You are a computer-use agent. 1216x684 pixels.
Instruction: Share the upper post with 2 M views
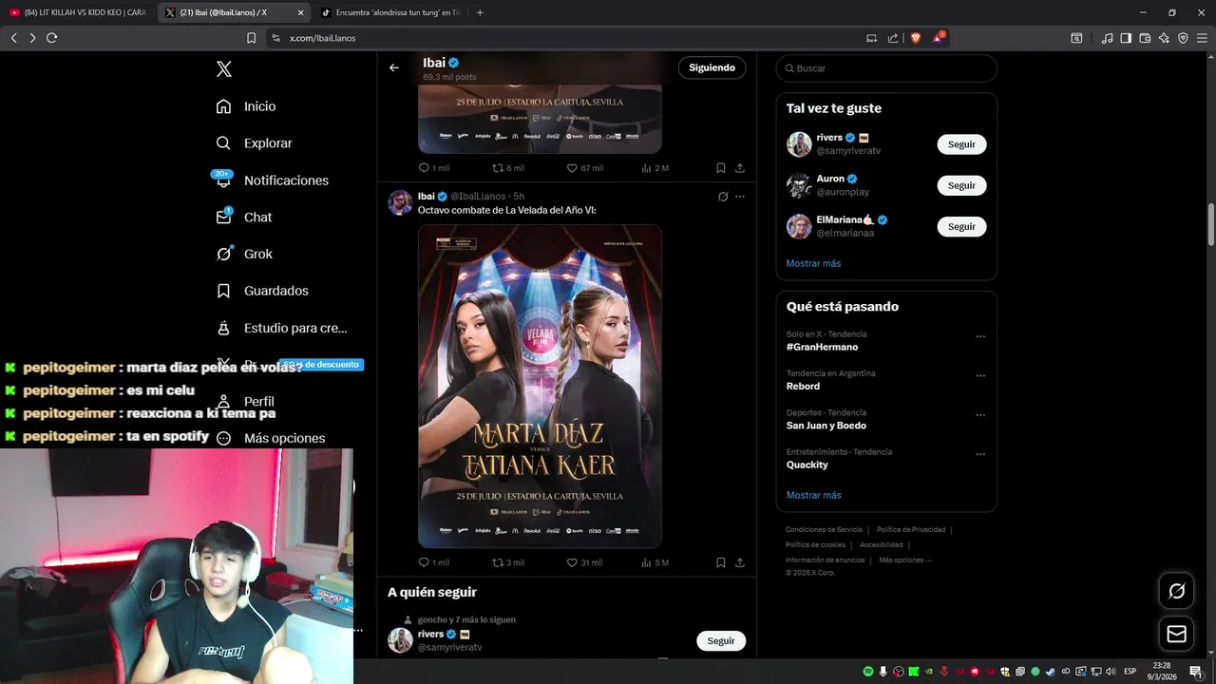tap(740, 168)
